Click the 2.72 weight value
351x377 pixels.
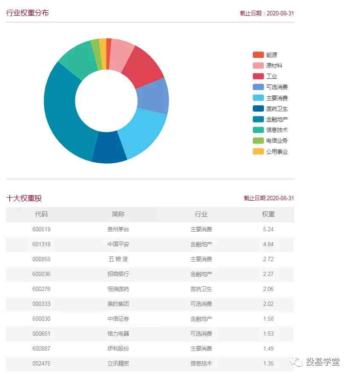tap(268, 259)
